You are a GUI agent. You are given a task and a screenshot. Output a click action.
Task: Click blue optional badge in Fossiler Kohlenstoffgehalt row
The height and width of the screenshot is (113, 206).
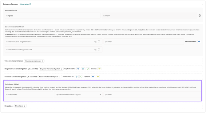(93, 77)
